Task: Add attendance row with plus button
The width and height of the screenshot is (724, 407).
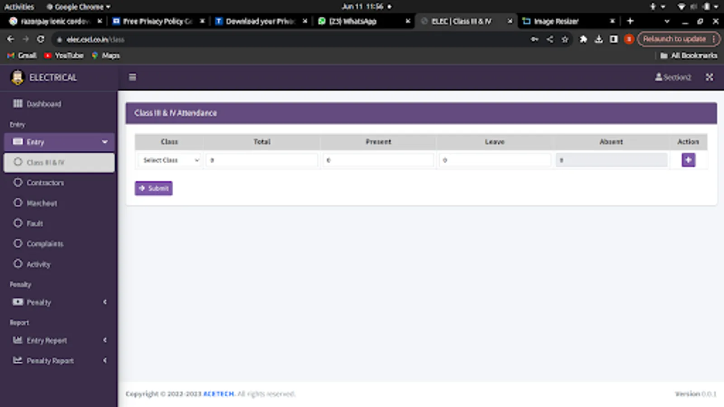Action: click(688, 160)
